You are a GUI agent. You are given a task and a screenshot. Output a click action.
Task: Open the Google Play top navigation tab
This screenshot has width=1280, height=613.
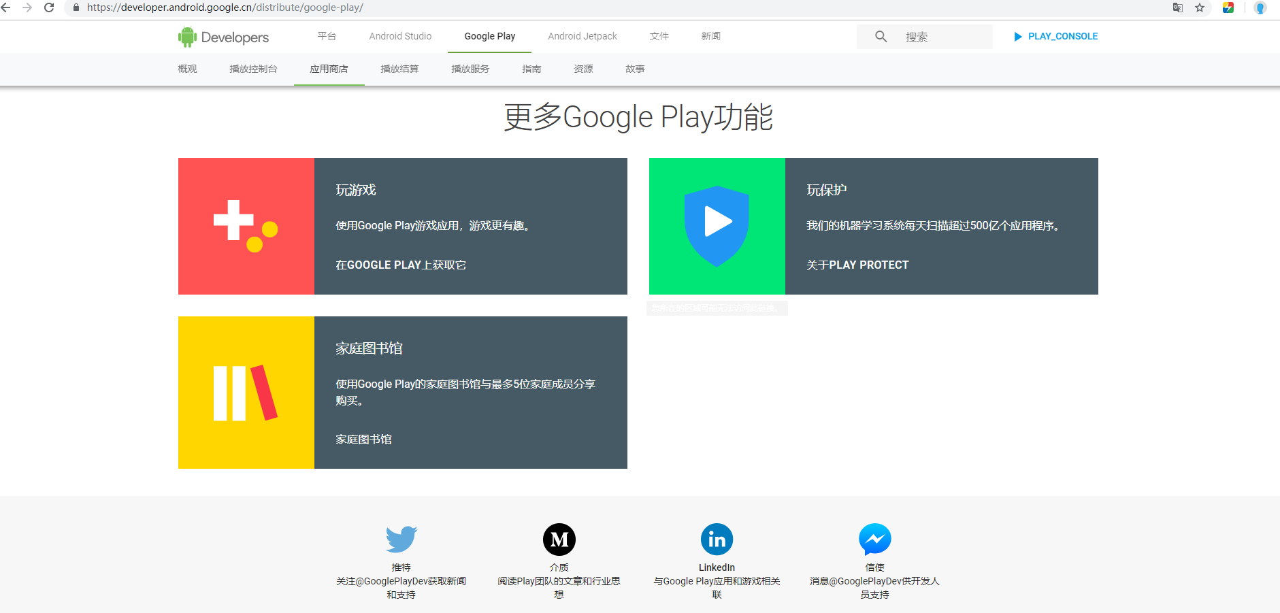489,36
